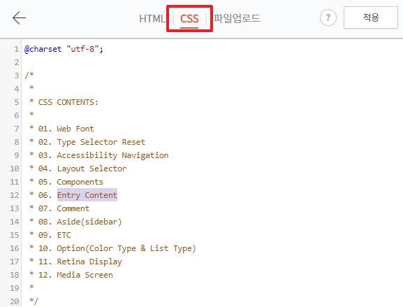Click the line '02. Type Selector Reset'
Image resolution: width=403 pixels, height=307 pixels.
[x=91, y=142]
